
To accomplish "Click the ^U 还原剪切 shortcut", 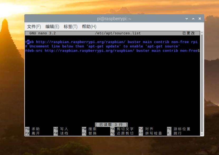I will coord(122,133).
